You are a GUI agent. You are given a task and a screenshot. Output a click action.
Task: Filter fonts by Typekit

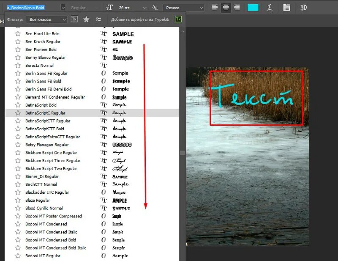click(74, 19)
